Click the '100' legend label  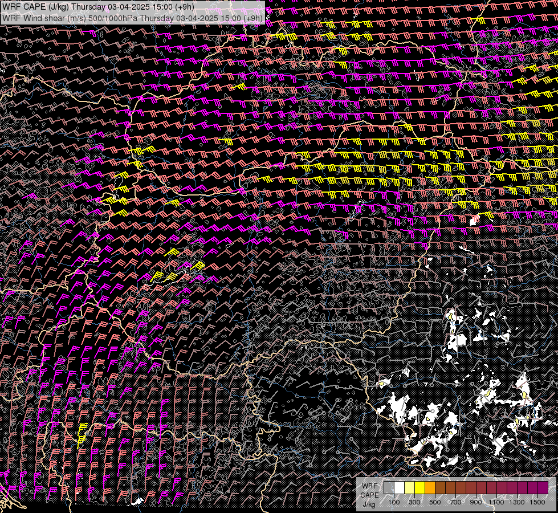[x=394, y=502]
